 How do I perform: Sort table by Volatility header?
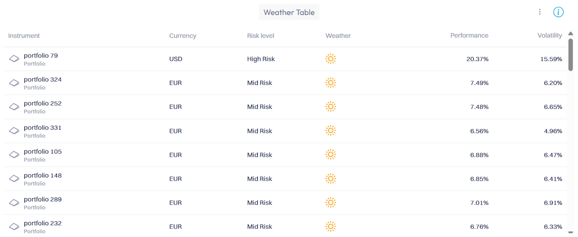click(550, 35)
